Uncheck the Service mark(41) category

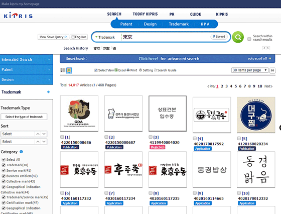coord(4,170)
